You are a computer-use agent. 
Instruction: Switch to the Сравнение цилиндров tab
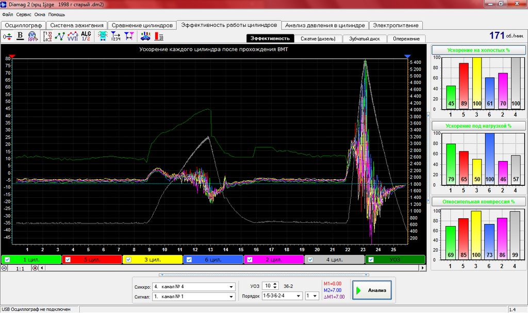click(x=142, y=26)
